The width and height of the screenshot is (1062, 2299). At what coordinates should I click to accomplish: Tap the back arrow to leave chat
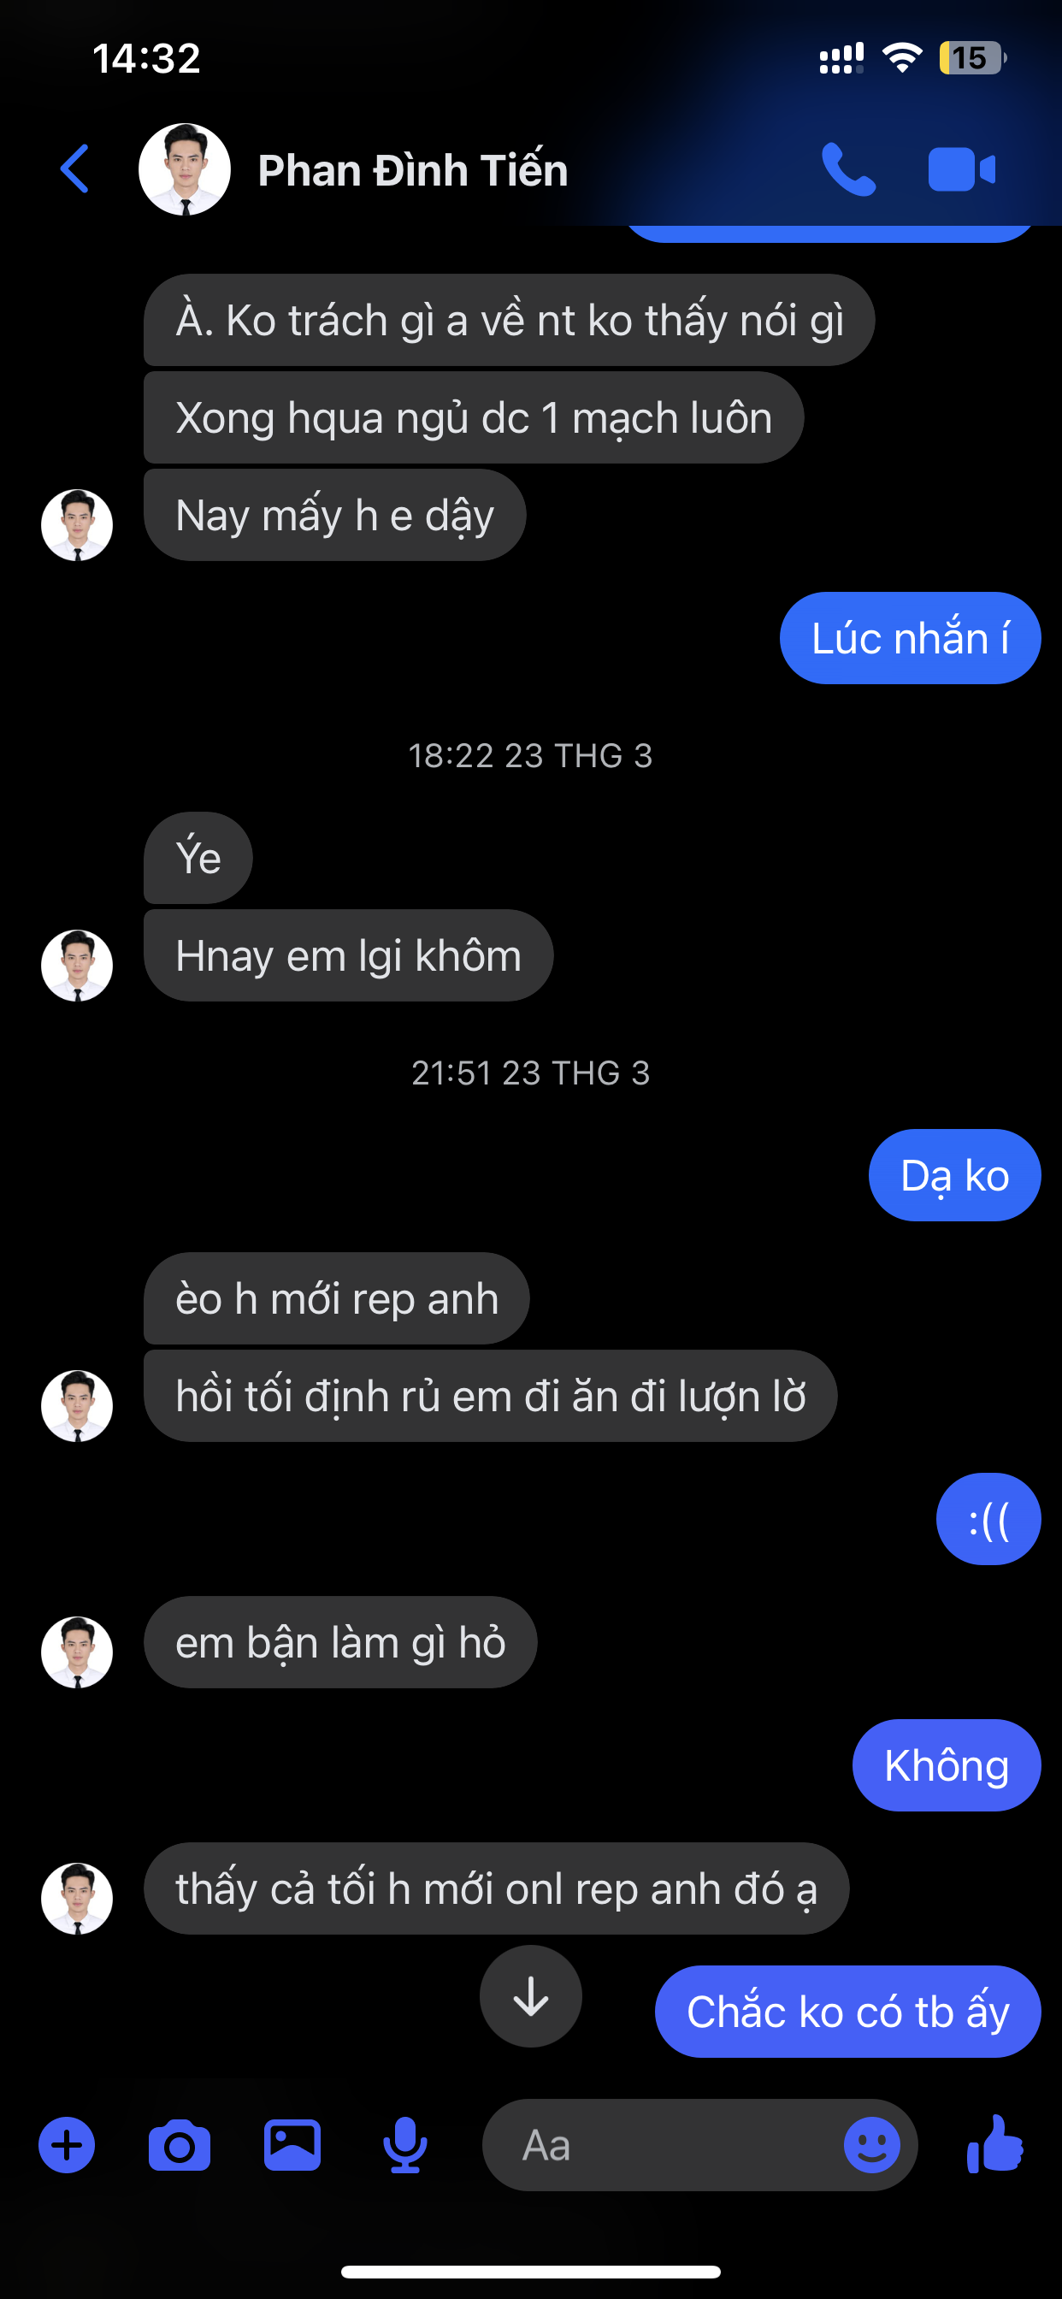point(75,168)
